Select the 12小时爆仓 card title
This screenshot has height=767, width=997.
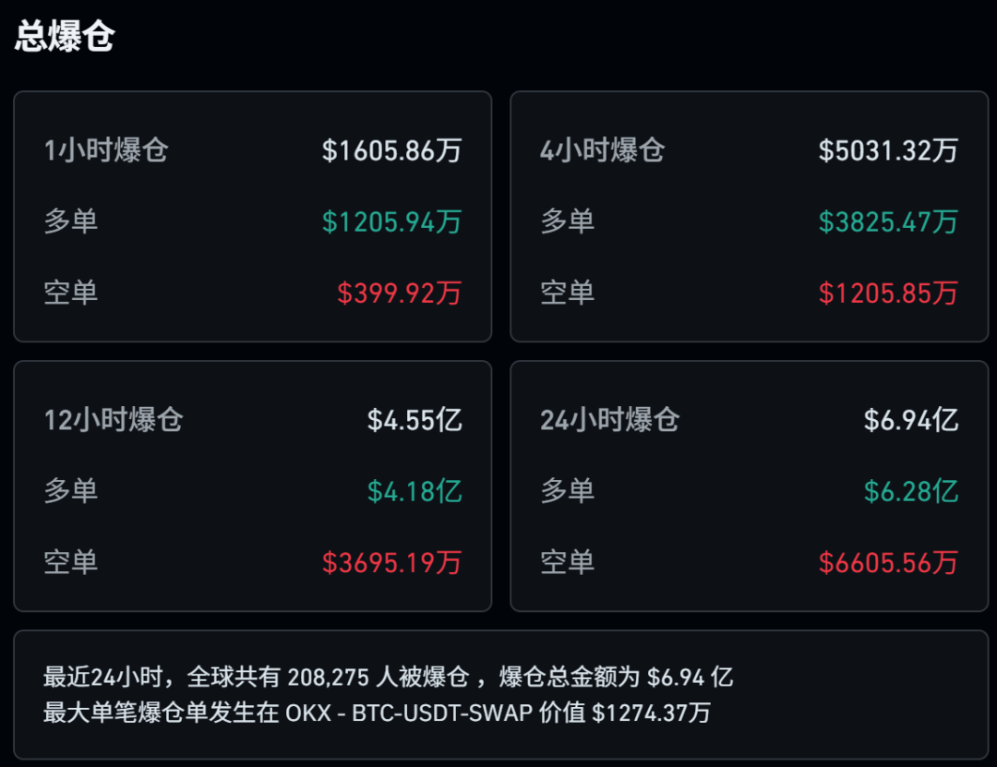click(x=114, y=420)
